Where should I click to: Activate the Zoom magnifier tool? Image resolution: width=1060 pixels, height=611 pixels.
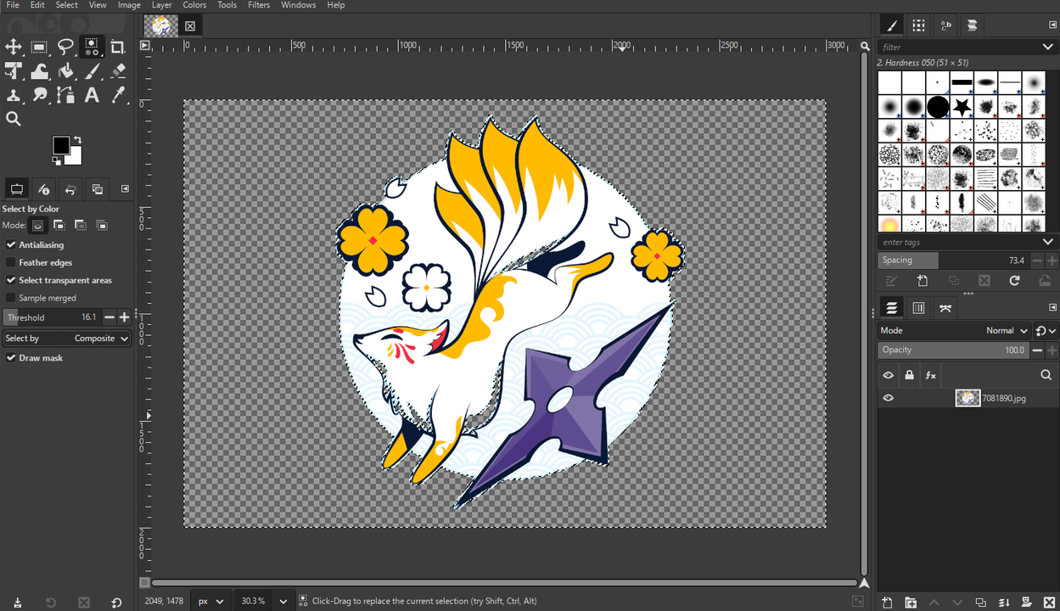point(14,119)
